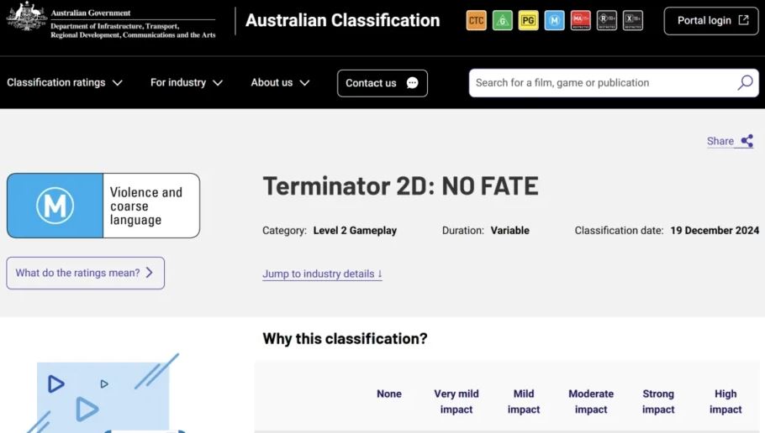The image size is (765, 433).
Task: Click the Level 2 Gameplay category value
Action: pyautogui.click(x=355, y=231)
